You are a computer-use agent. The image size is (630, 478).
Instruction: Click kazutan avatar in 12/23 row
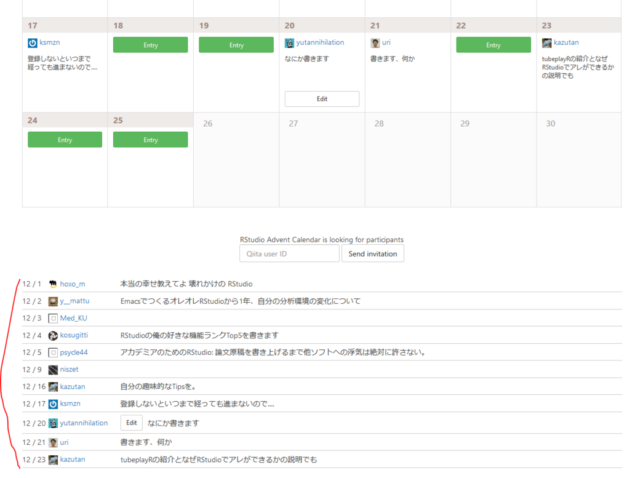click(x=53, y=460)
